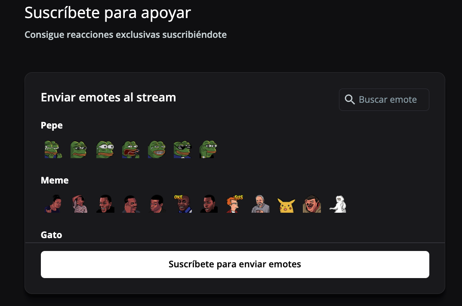
Task: Click the Pepe category heading
Action: [x=52, y=125]
